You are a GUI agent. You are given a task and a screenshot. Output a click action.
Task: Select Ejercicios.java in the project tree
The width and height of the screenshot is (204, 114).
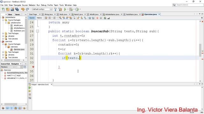pos(19,49)
